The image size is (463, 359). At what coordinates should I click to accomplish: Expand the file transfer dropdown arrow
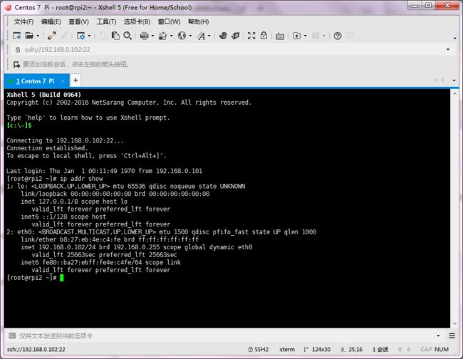[x=171, y=36]
